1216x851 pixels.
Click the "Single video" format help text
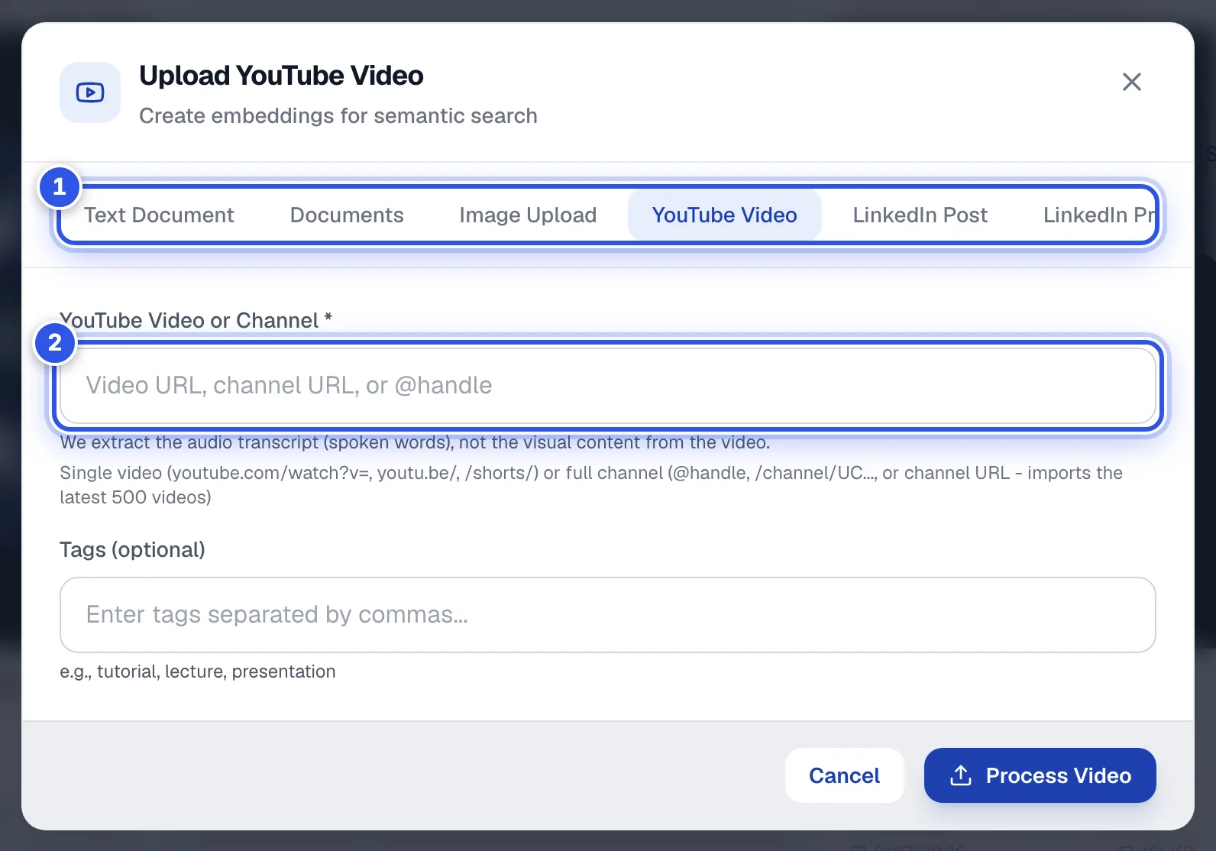tap(591, 485)
